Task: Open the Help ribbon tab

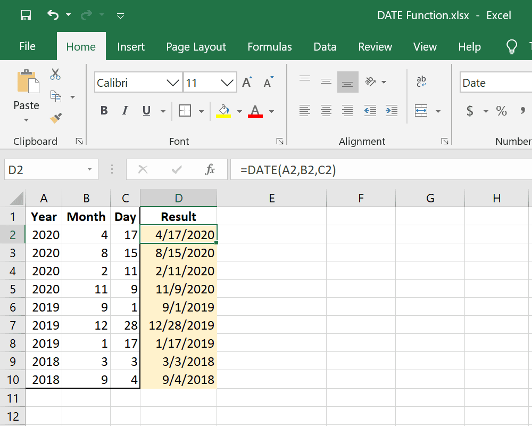Action: point(470,46)
